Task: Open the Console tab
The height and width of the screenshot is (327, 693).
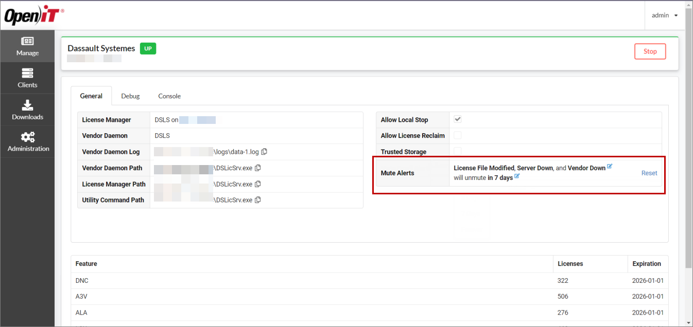Action: [169, 96]
